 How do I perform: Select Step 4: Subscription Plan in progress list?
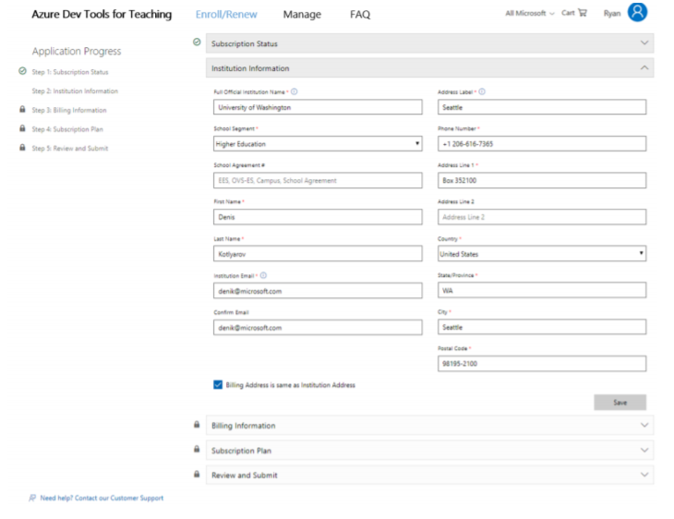click(67, 129)
